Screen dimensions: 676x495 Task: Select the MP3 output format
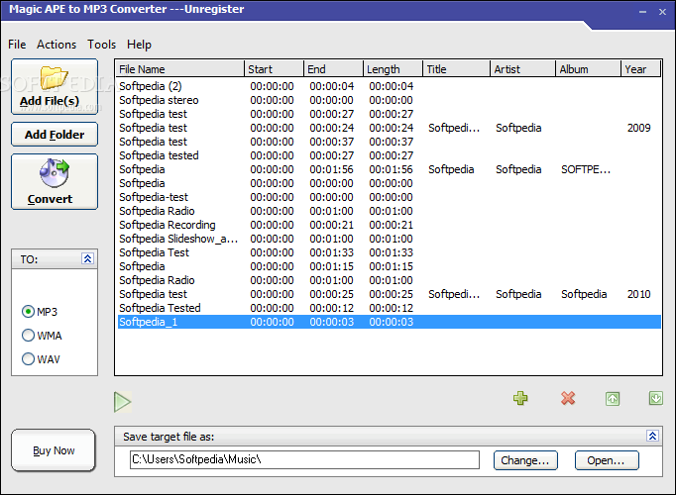[40, 312]
